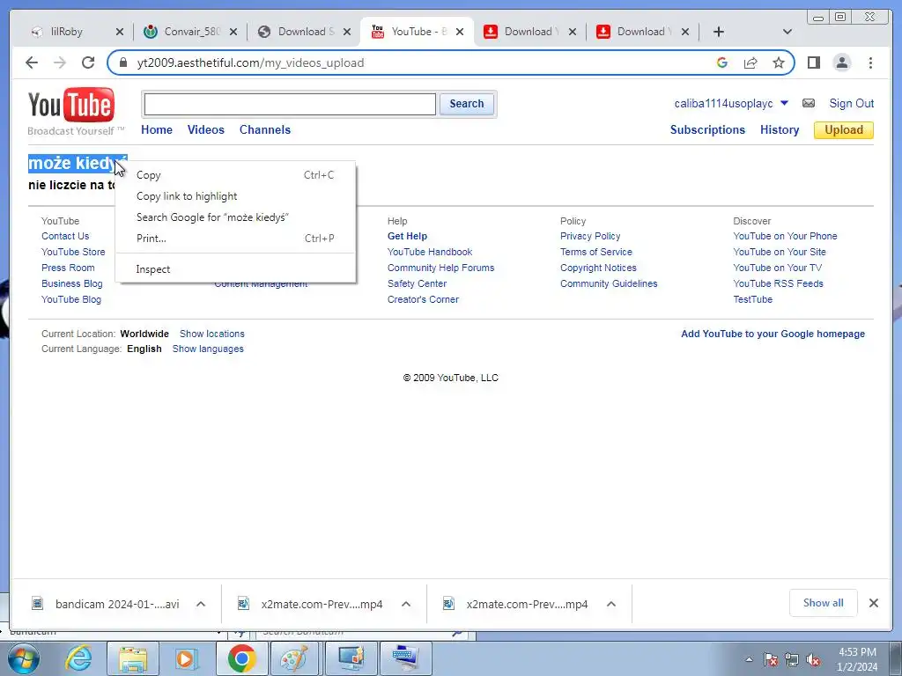Launch Internet Explorer from taskbar
The height and width of the screenshot is (676, 902).
78,658
